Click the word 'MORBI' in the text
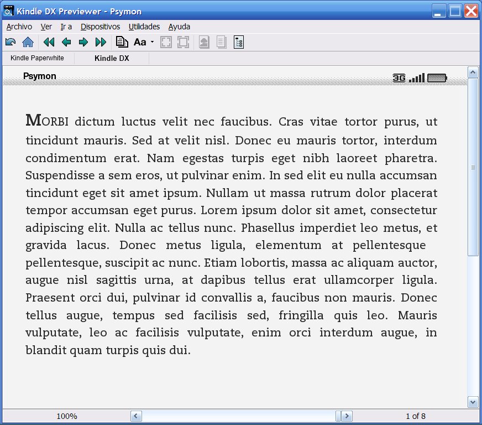The height and width of the screenshot is (425, 482). pos(47,120)
